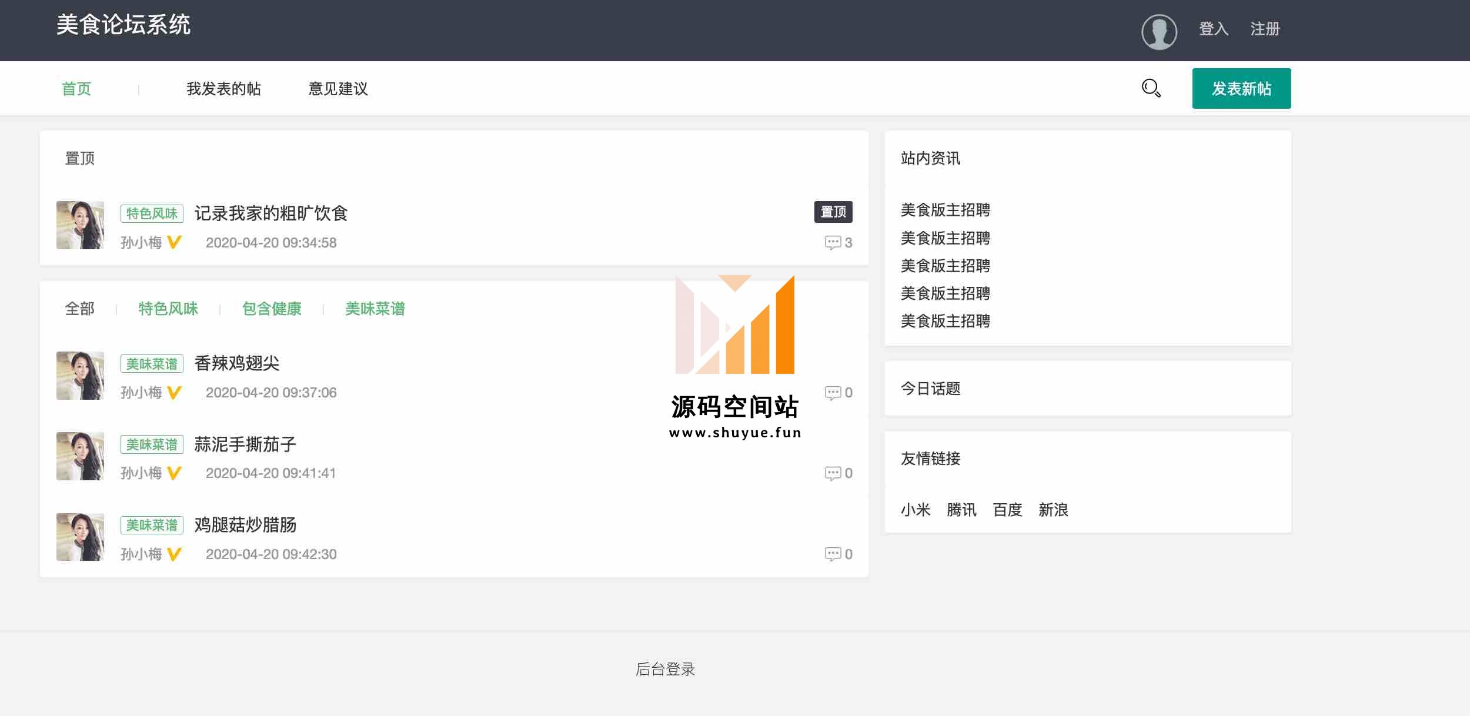The width and height of the screenshot is (1470, 716).
Task: Click author name 孙小梅 on 香辣鸡翅尖 post
Action: [141, 393]
